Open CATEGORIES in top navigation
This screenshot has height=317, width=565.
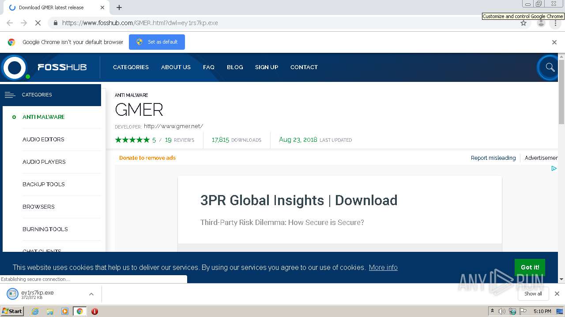pos(131,67)
